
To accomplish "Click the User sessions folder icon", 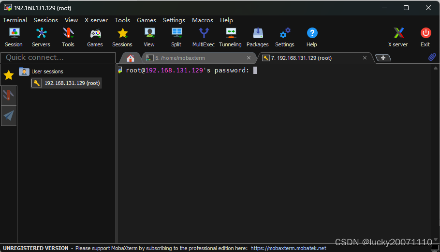I will point(24,71).
